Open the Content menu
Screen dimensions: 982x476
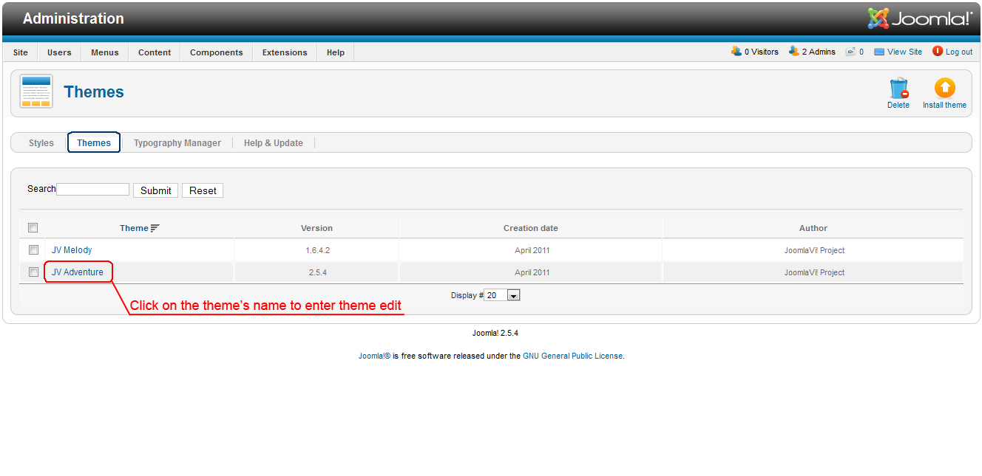[155, 52]
